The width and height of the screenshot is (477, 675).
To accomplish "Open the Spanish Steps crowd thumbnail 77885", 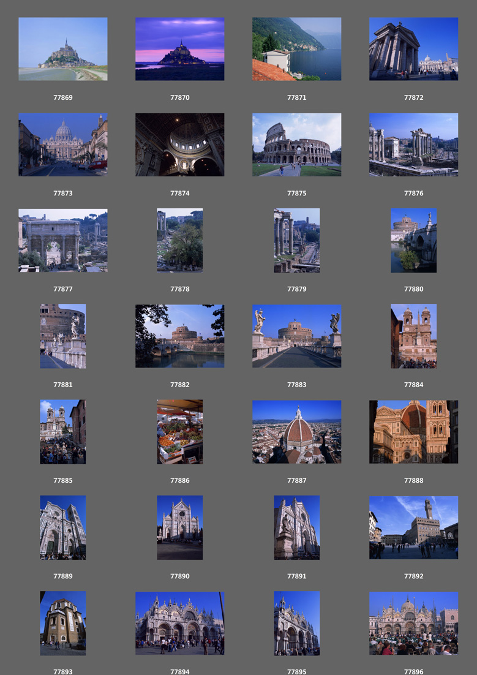I will point(63,432).
